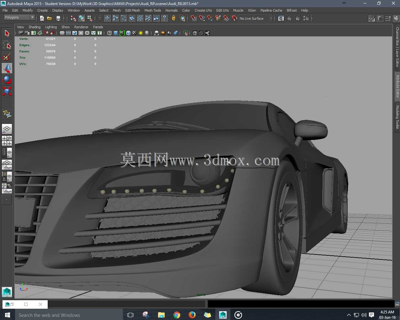This screenshot has width=400, height=320.
Task: Toggle viewport shadows
Action: [147, 33]
